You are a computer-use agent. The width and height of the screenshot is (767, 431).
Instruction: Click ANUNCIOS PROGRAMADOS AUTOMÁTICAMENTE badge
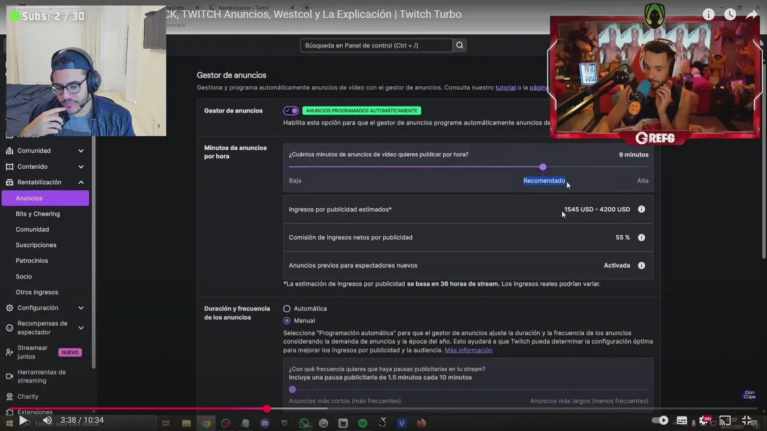pos(361,111)
